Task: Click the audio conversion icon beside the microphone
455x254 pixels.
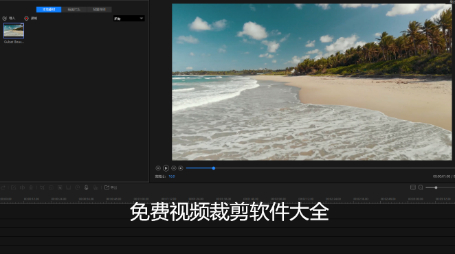Action: click(x=96, y=187)
